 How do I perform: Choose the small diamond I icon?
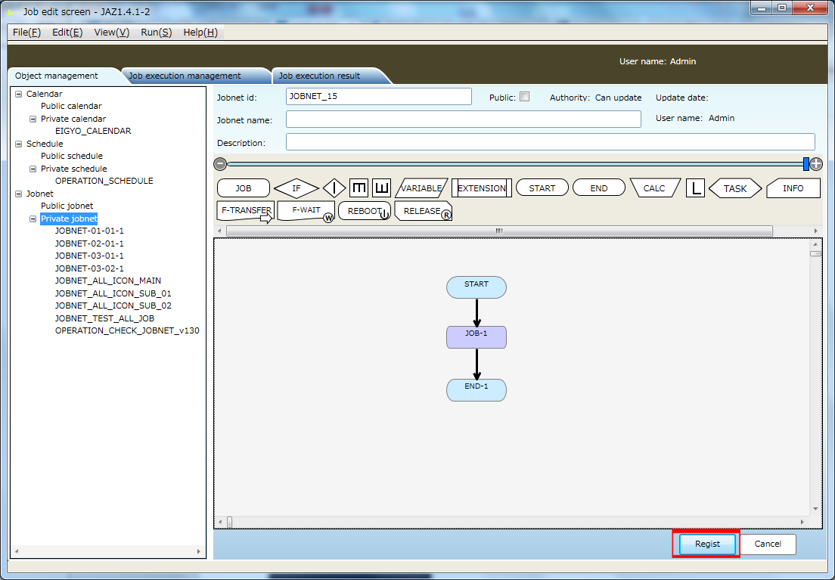(334, 188)
